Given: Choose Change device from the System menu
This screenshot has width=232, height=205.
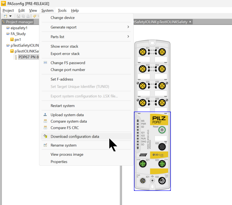Looking at the screenshot, I should [86, 17].
